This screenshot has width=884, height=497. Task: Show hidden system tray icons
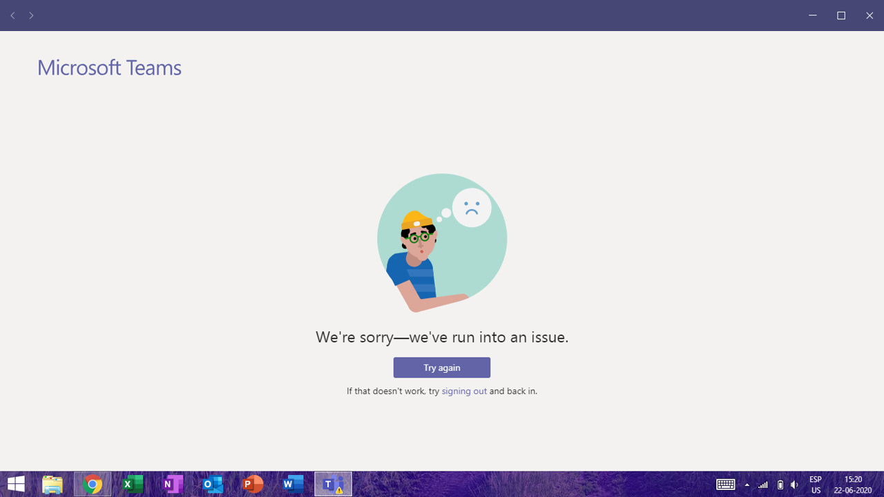click(747, 485)
